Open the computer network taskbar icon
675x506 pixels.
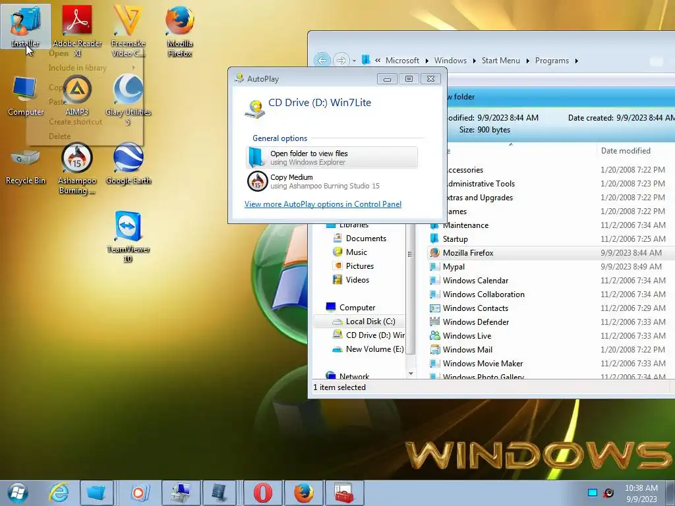181,493
